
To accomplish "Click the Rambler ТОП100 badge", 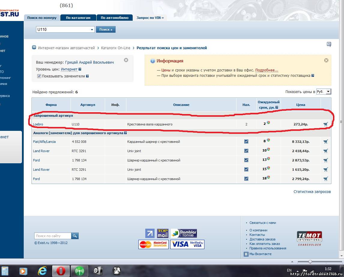I will (184, 233).
